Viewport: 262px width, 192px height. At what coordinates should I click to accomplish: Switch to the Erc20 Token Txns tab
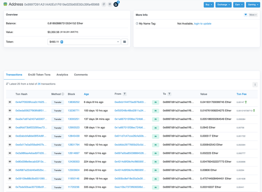pos(39,75)
